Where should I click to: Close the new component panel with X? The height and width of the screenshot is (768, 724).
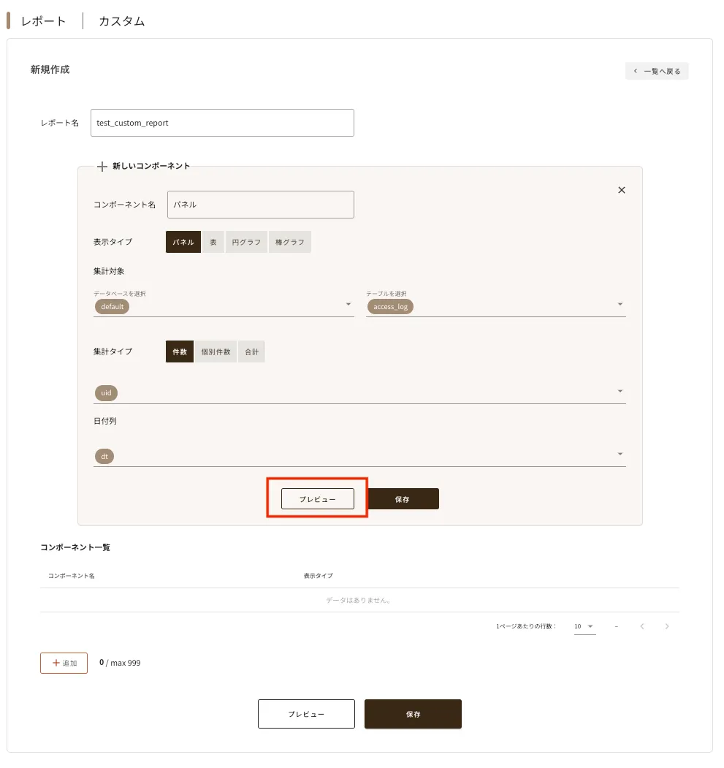point(622,190)
